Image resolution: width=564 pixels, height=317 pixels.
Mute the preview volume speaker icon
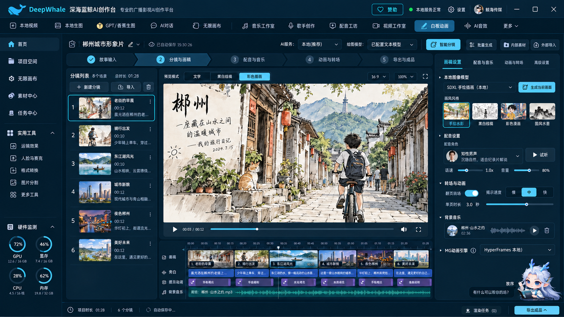[404, 229]
